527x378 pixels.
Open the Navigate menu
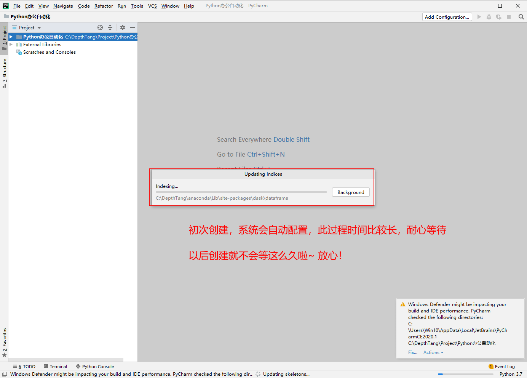[63, 6]
